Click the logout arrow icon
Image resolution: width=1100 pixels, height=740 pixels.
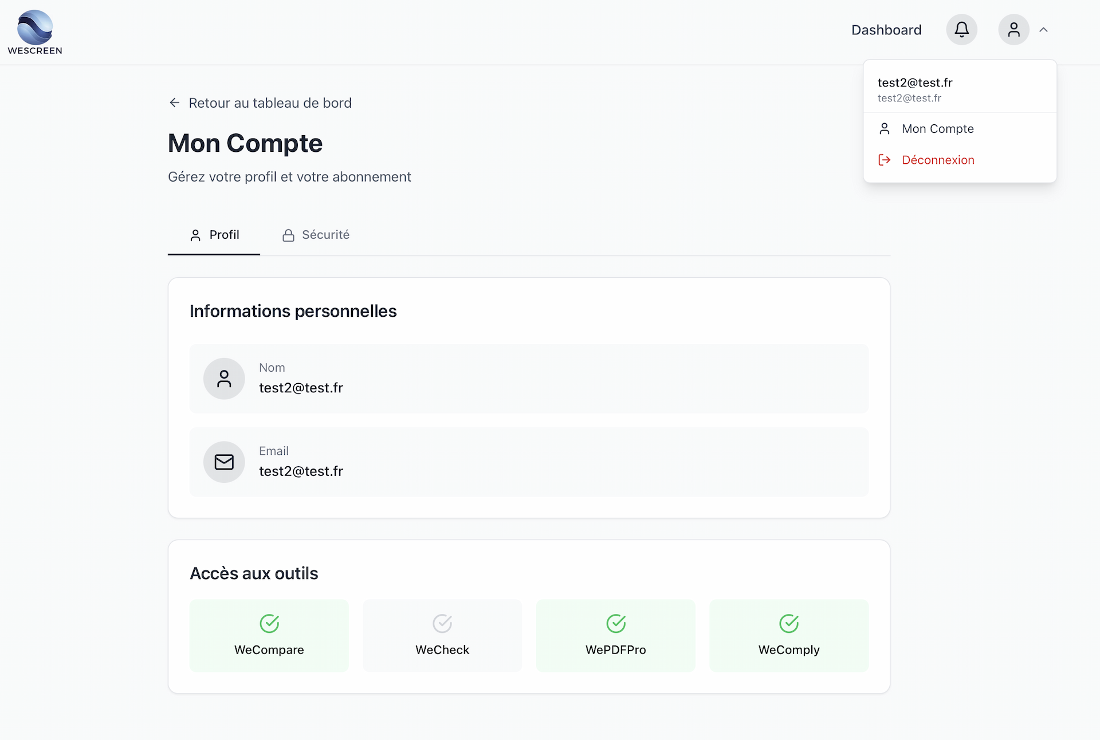(884, 160)
